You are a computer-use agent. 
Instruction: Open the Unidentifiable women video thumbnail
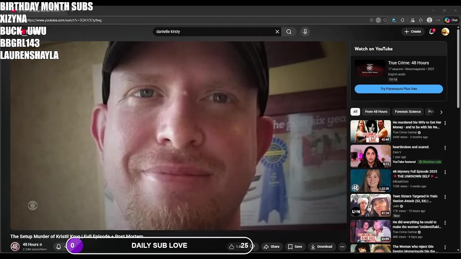(x=371, y=231)
